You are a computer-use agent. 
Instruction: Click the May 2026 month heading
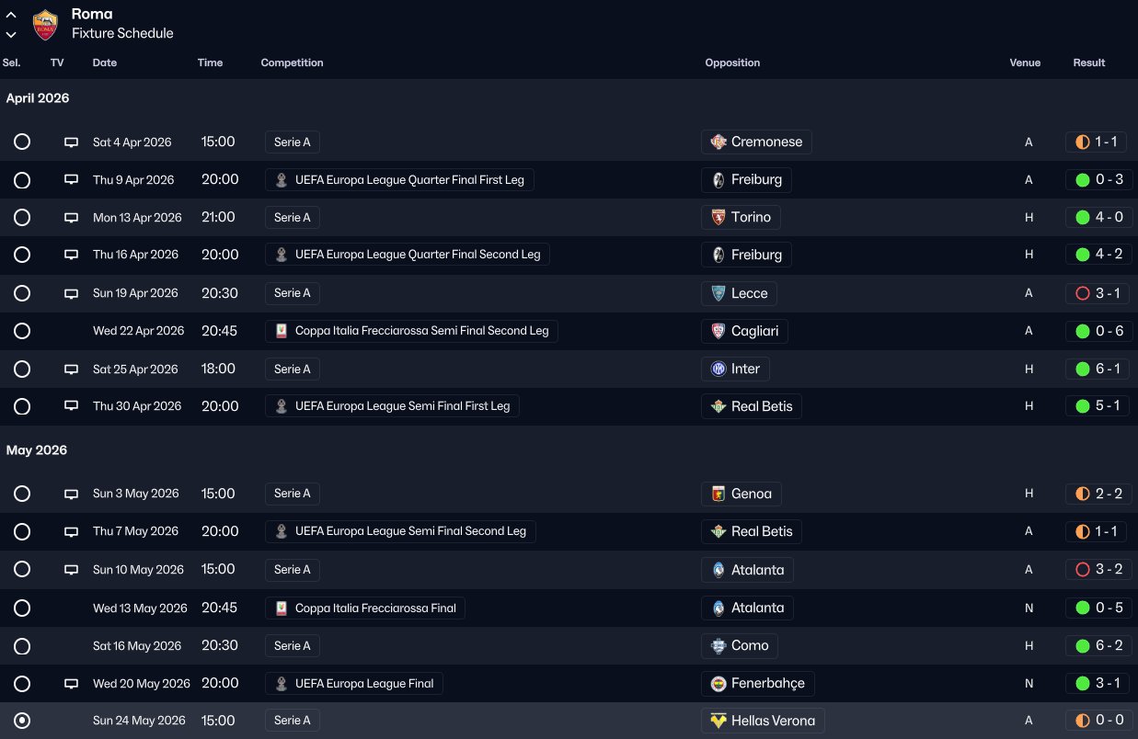coord(37,450)
